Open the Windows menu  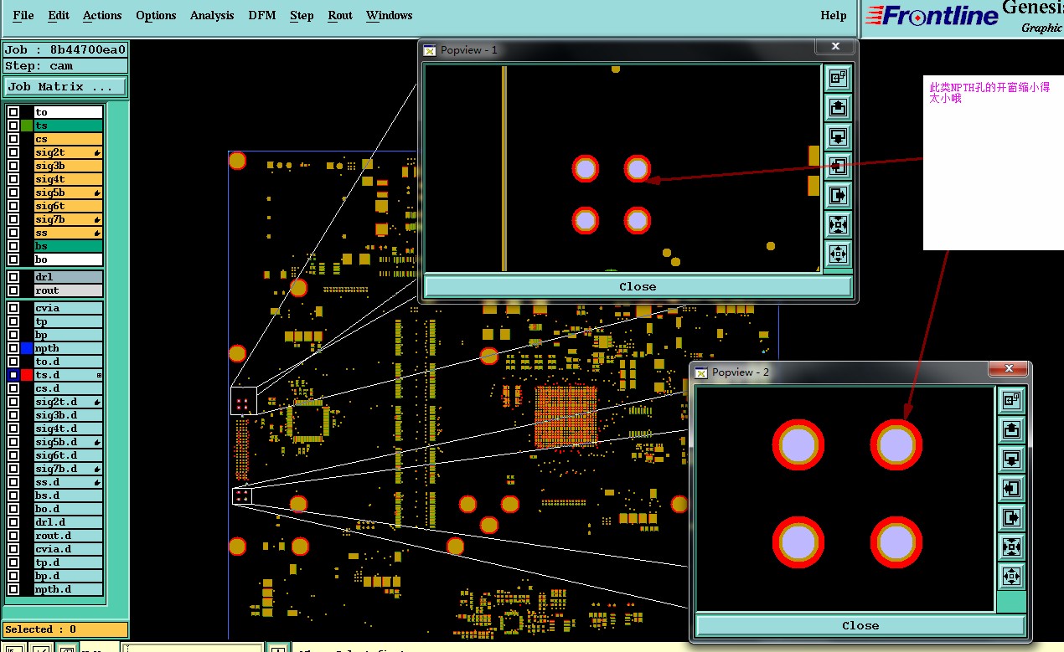pyautogui.click(x=389, y=15)
